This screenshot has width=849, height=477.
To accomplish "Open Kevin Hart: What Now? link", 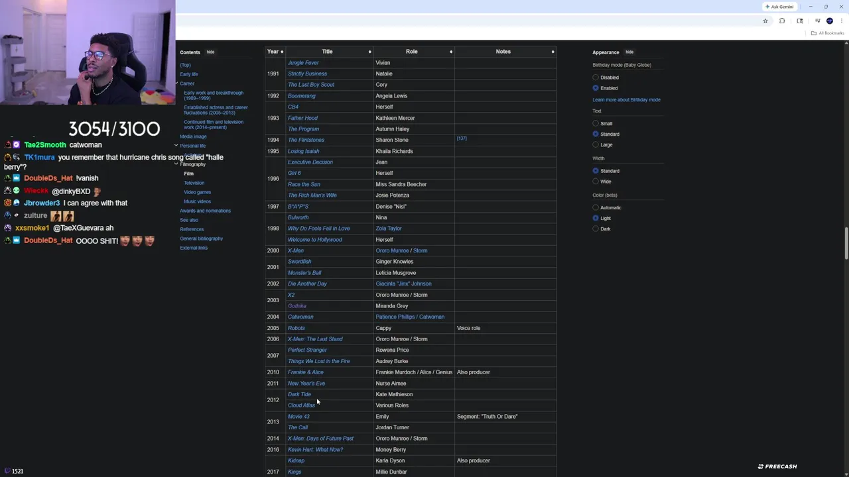I will click(315, 450).
